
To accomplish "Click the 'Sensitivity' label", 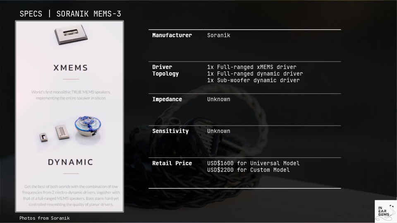I will pos(170,131).
